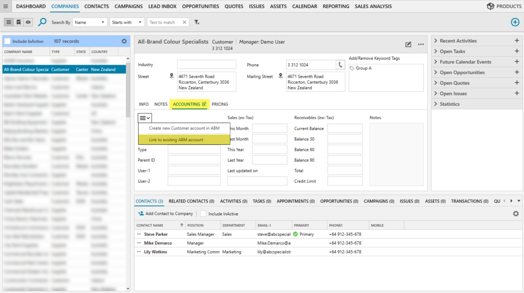Click the edit company pencil icon
This screenshot has width=524, height=293.
pos(408,44)
